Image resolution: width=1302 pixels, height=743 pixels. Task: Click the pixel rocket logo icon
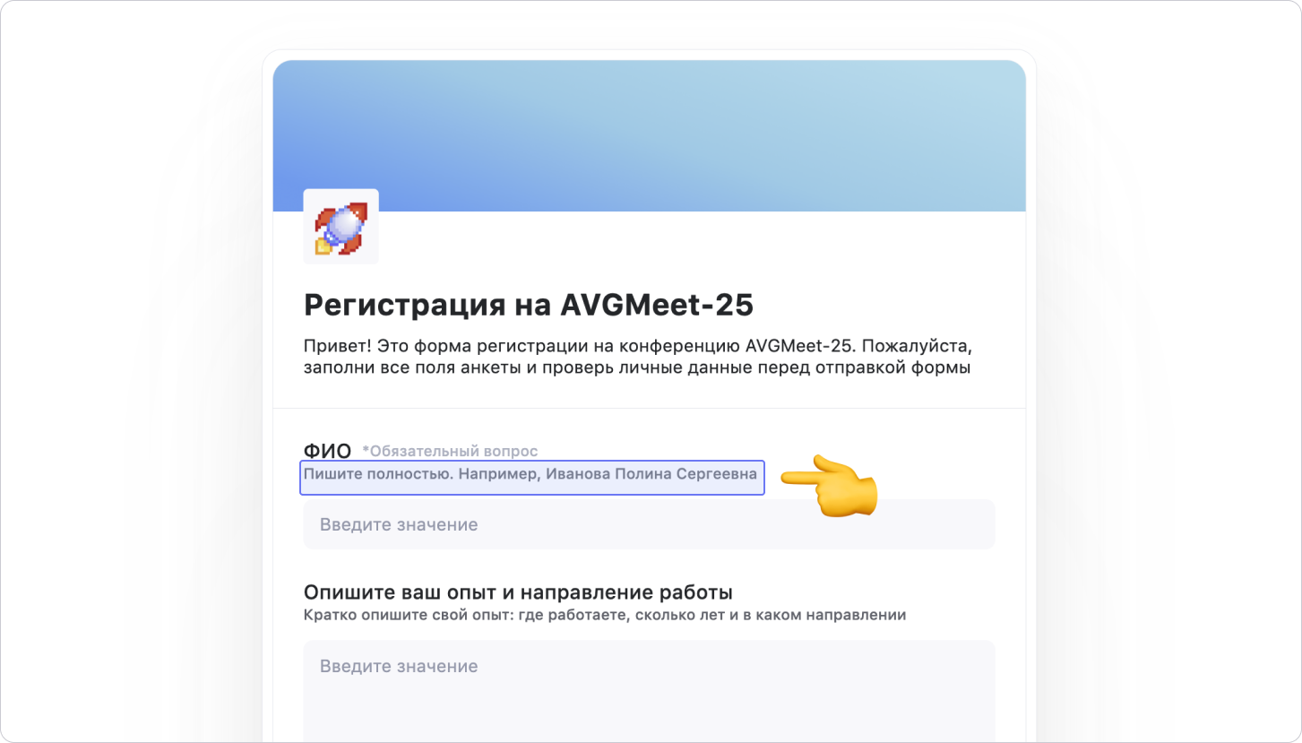coord(341,227)
